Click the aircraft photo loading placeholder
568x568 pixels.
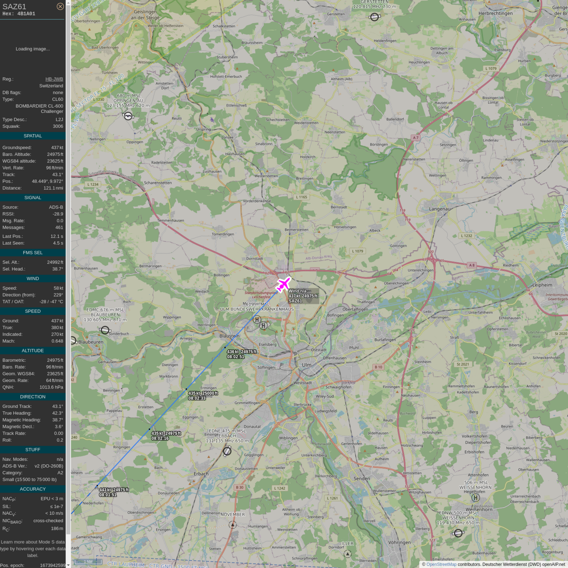click(x=33, y=49)
